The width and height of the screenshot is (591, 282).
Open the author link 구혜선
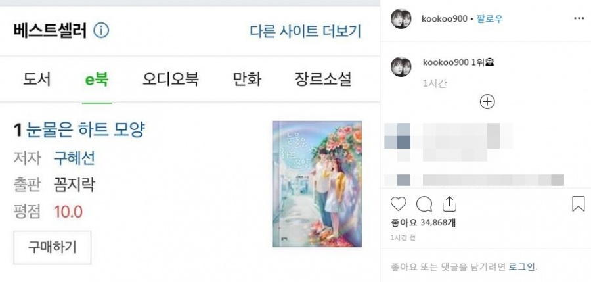pos(74,158)
